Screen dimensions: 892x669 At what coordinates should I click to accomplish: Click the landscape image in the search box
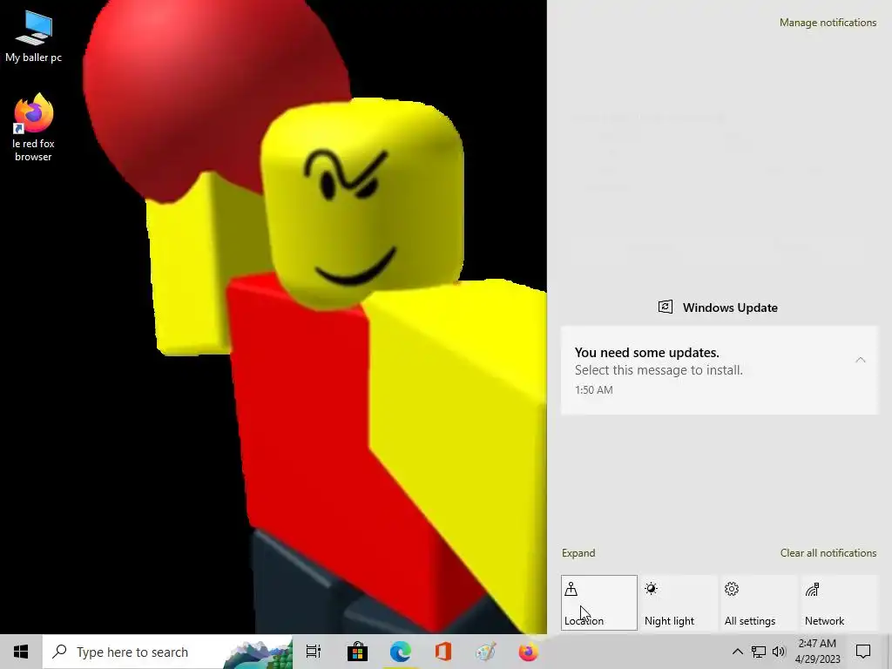point(258,653)
